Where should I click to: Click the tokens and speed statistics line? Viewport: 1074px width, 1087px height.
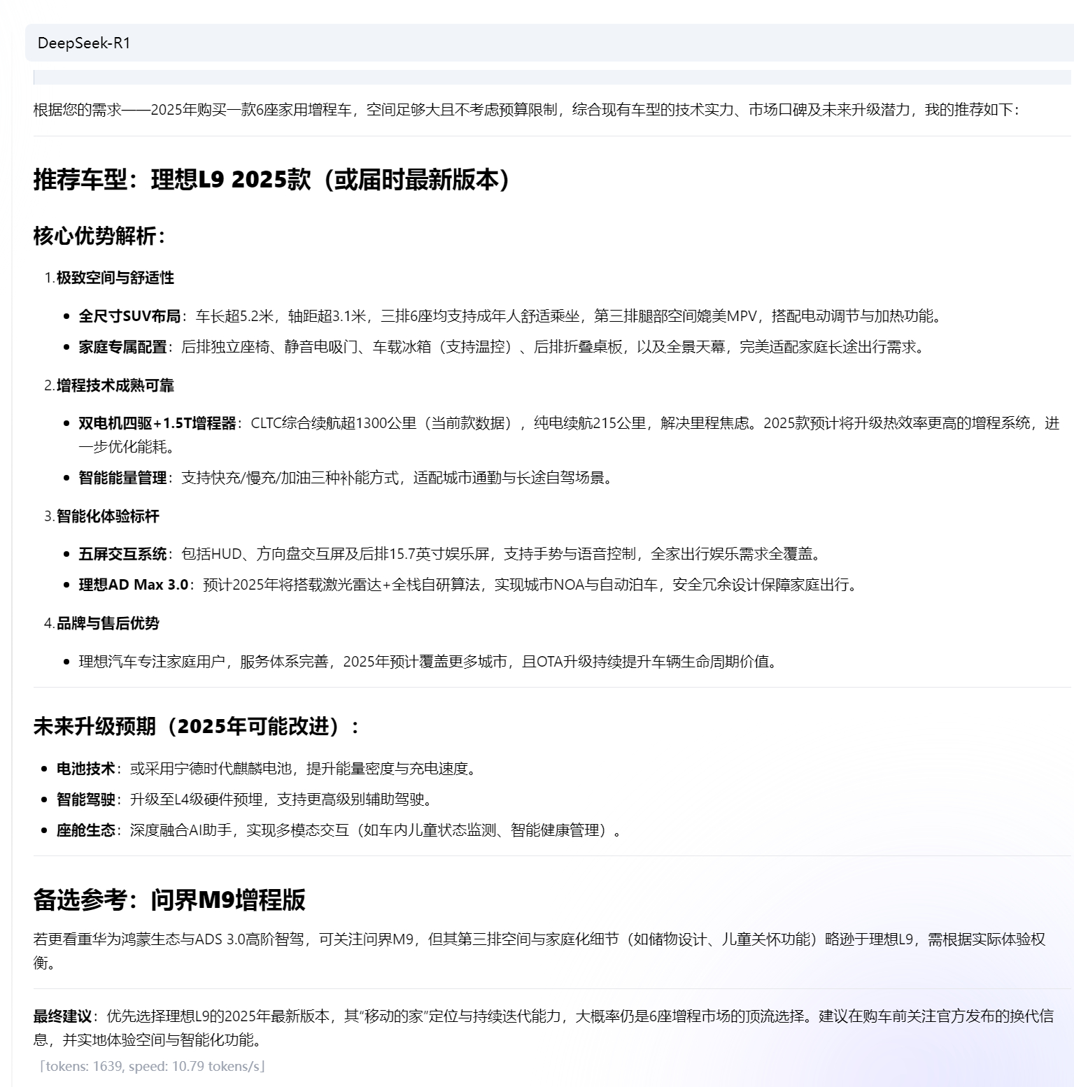tap(153, 1067)
